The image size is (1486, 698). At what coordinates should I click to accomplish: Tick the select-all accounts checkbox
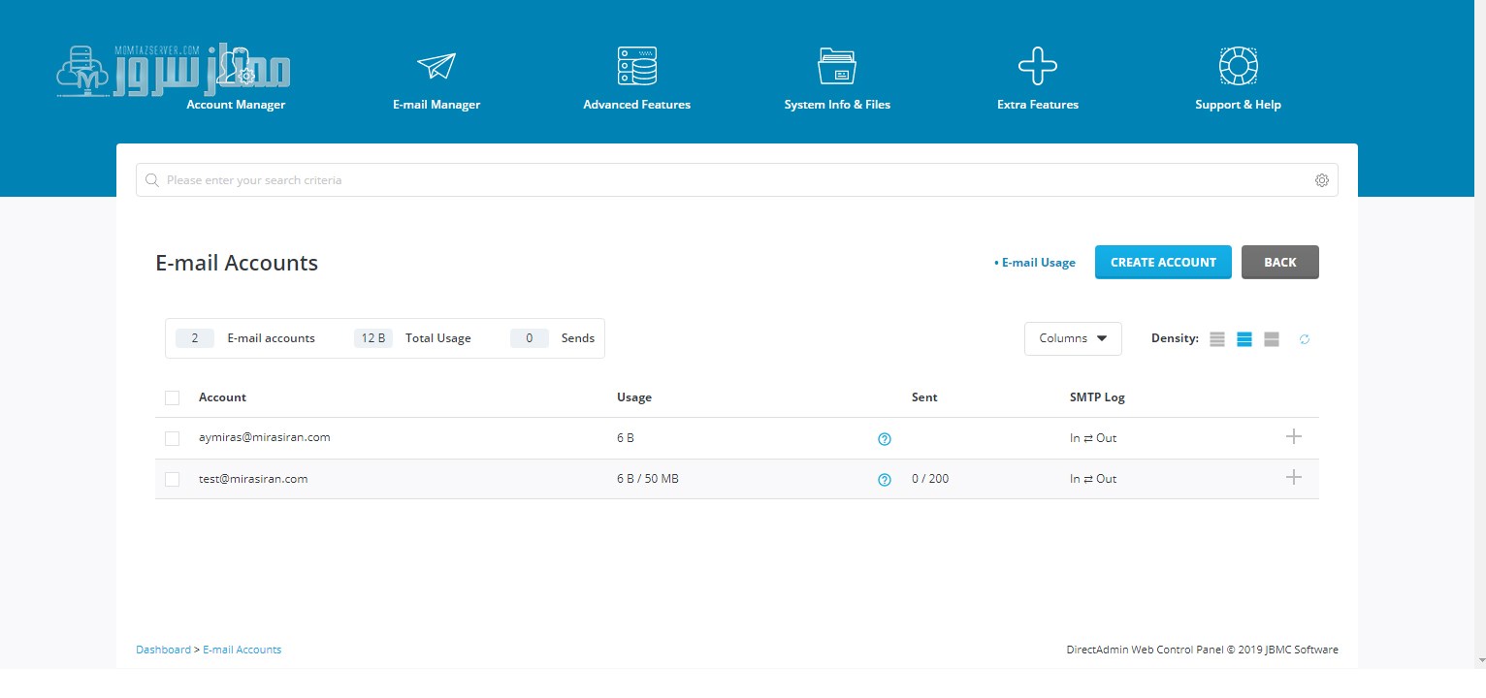pos(173,397)
